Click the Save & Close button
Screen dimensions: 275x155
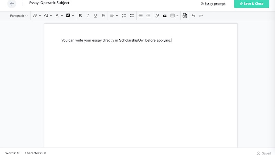point(252,4)
